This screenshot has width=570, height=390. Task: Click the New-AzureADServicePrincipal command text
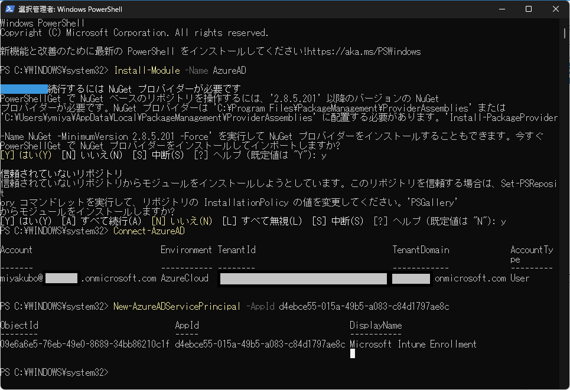click(x=177, y=306)
